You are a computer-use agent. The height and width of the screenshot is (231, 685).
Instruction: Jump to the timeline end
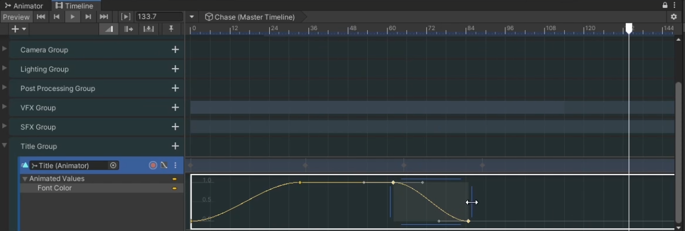point(104,17)
